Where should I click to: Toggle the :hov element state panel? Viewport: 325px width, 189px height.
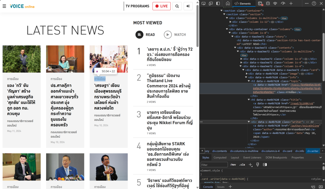[x=233, y=165]
